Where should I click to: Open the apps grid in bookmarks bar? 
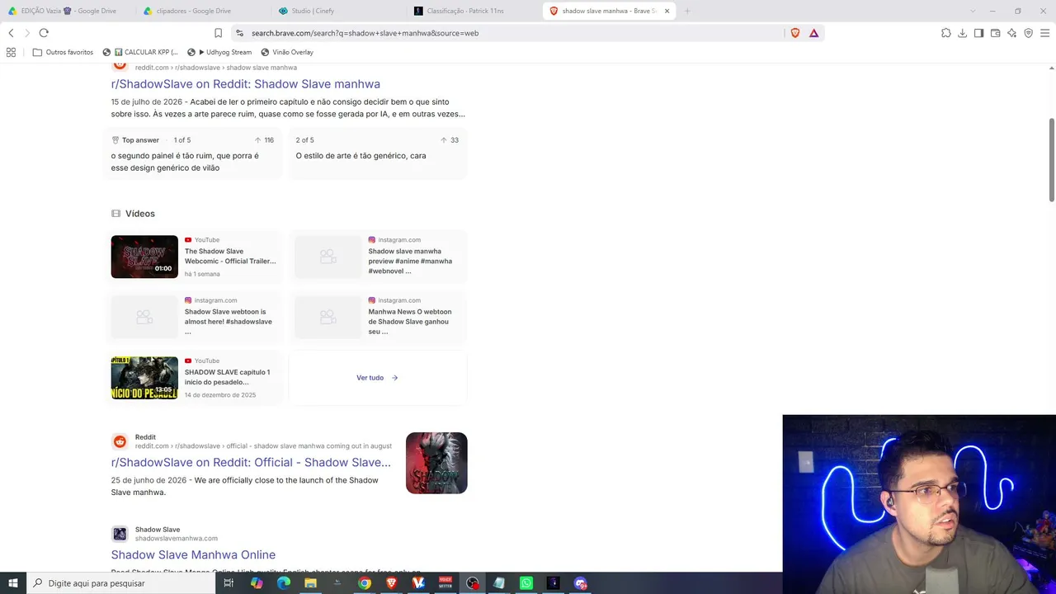pos(11,52)
